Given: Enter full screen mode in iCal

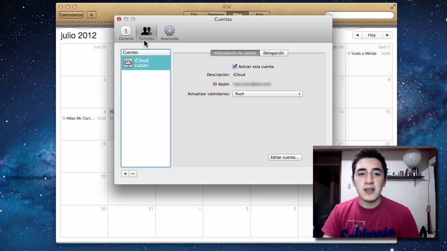Looking at the screenshot, I should (393, 7).
